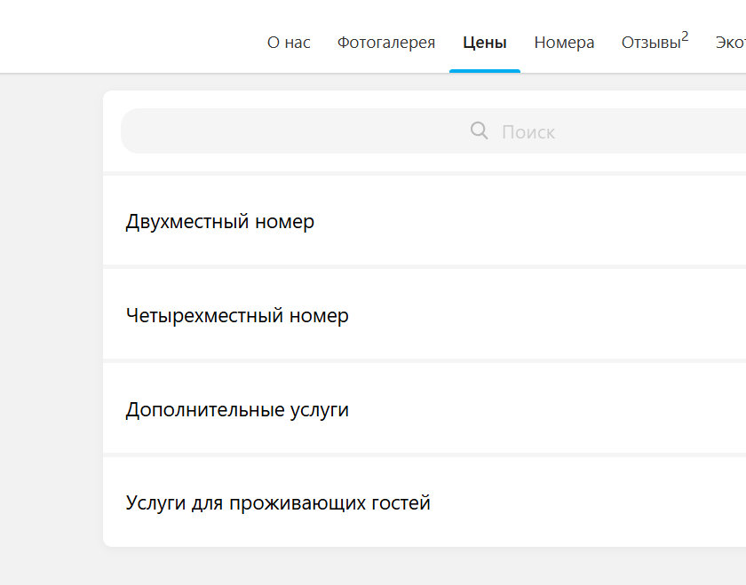Click the magnifying glass search icon

pyautogui.click(x=479, y=130)
